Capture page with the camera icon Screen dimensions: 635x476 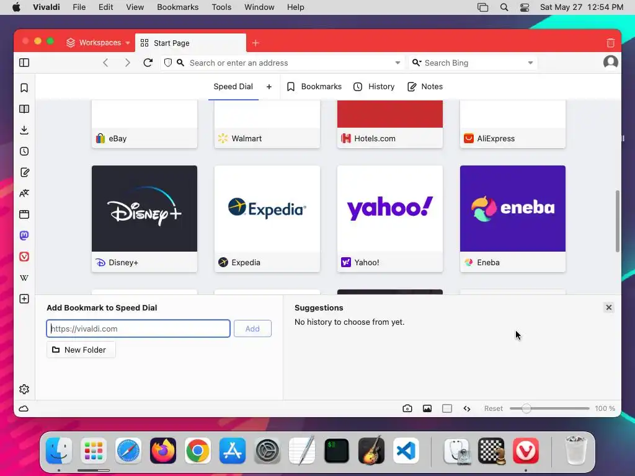(407, 409)
